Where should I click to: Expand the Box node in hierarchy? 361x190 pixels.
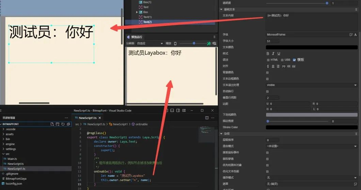(x=137, y=12)
